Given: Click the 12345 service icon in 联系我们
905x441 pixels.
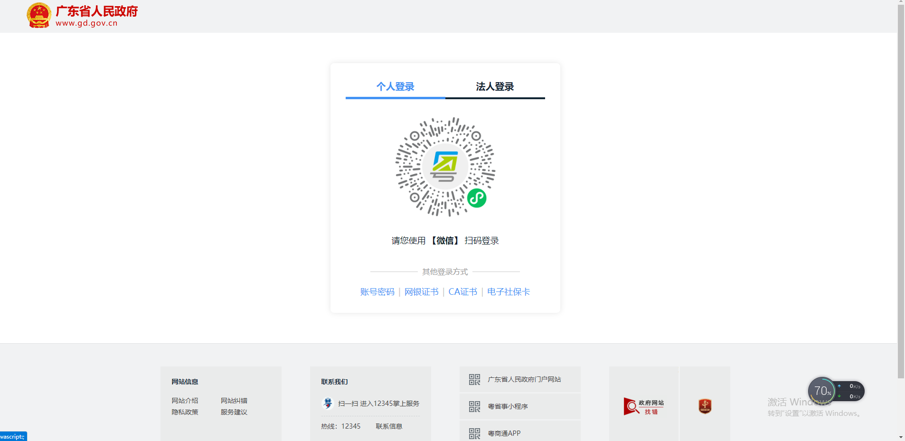Looking at the screenshot, I should (328, 403).
